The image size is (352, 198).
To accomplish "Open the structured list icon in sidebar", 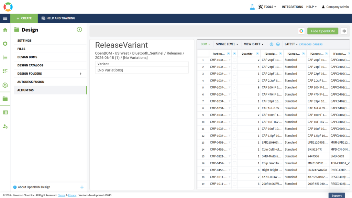I will click(5, 71).
